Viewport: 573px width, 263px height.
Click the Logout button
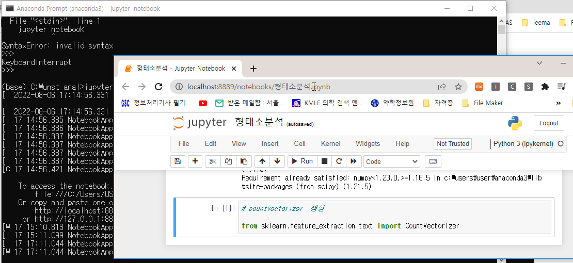(549, 123)
